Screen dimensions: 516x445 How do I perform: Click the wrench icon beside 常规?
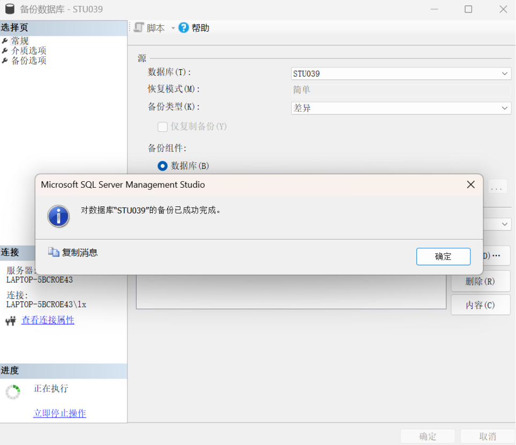(x=5, y=41)
